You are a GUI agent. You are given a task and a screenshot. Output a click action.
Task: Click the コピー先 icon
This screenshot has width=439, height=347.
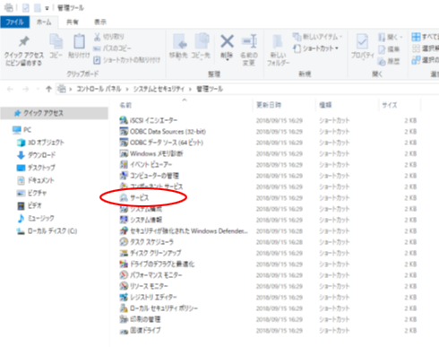202,41
